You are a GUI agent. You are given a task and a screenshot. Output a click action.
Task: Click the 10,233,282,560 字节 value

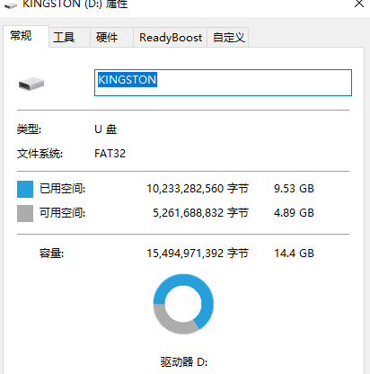pos(198,189)
